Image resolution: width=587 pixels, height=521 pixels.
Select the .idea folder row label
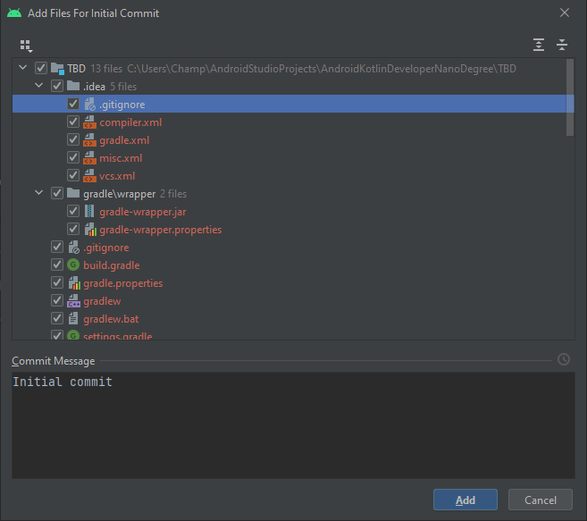click(x=94, y=87)
